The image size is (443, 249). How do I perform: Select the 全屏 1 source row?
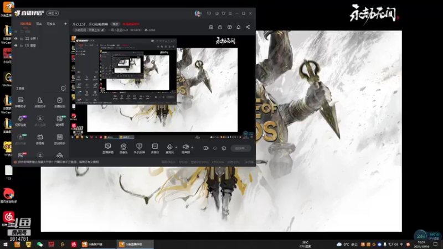pos(40,38)
